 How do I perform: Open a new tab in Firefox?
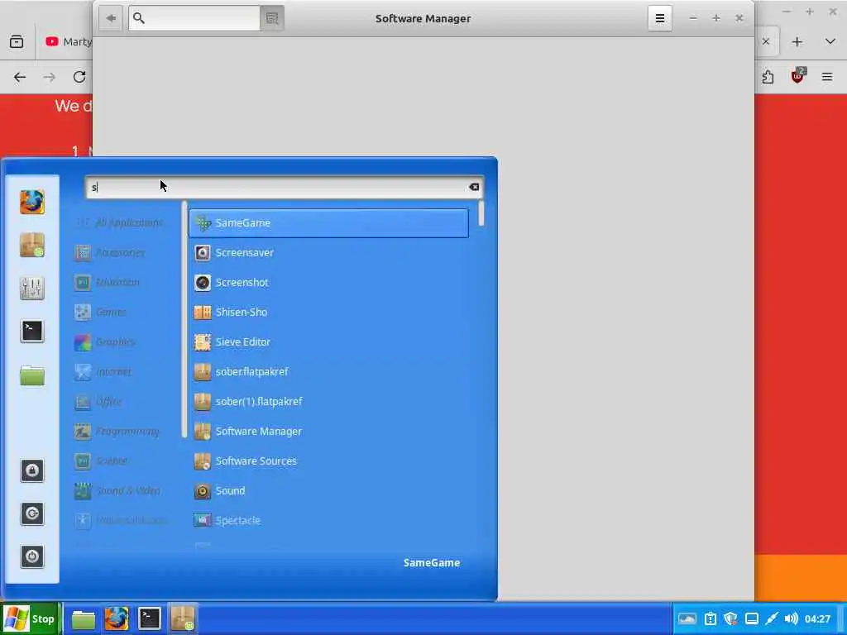(x=797, y=41)
